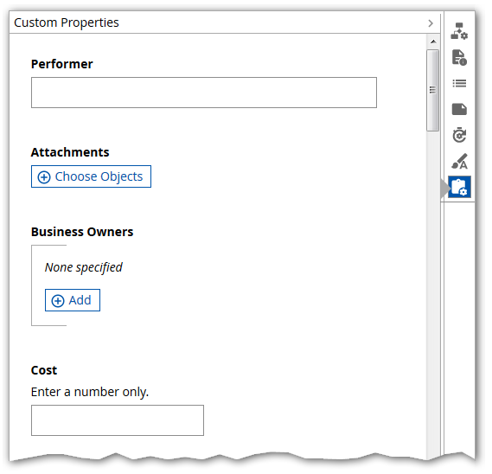The width and height of the screenshot is (492, 474).
Task: Open the document info sidebar icon
Action: tap(459, 57)
